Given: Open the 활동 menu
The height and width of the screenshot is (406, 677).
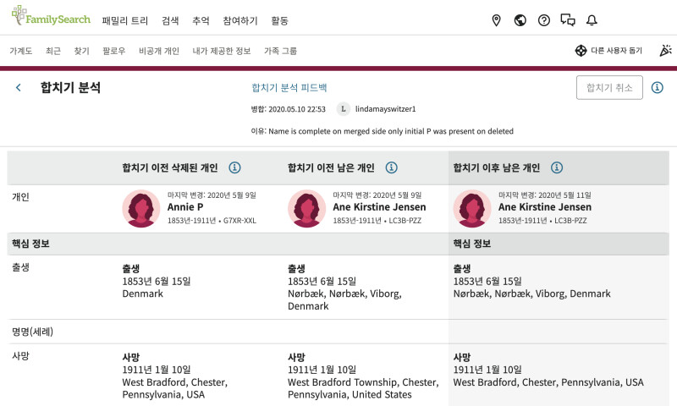Looking at the screenshot, I should (x=279, y=20).
